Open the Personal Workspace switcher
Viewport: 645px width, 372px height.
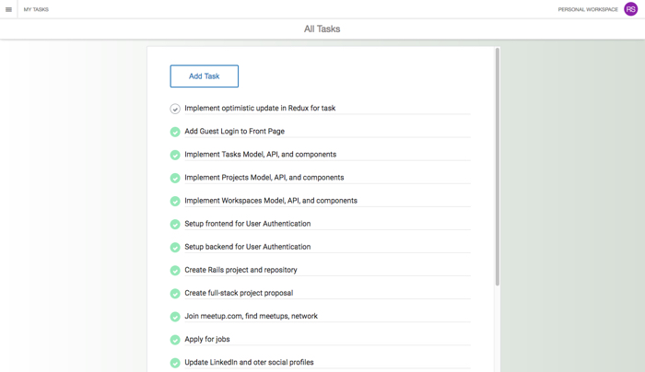tap(588, 9)
